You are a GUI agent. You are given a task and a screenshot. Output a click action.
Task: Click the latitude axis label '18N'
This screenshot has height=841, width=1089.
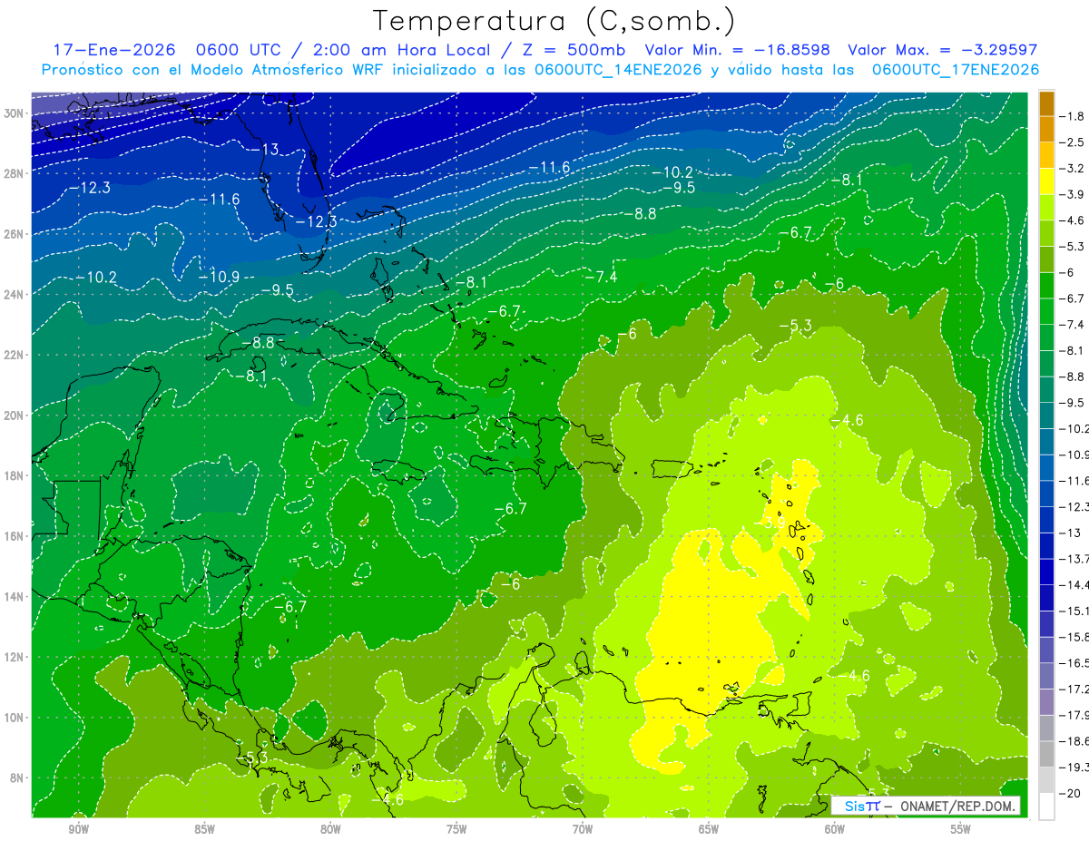click(14, 475)
